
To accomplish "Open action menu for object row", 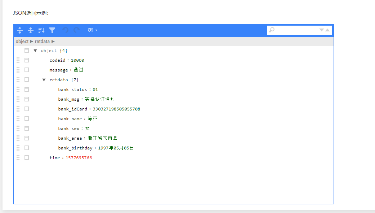I will point(27,51).
